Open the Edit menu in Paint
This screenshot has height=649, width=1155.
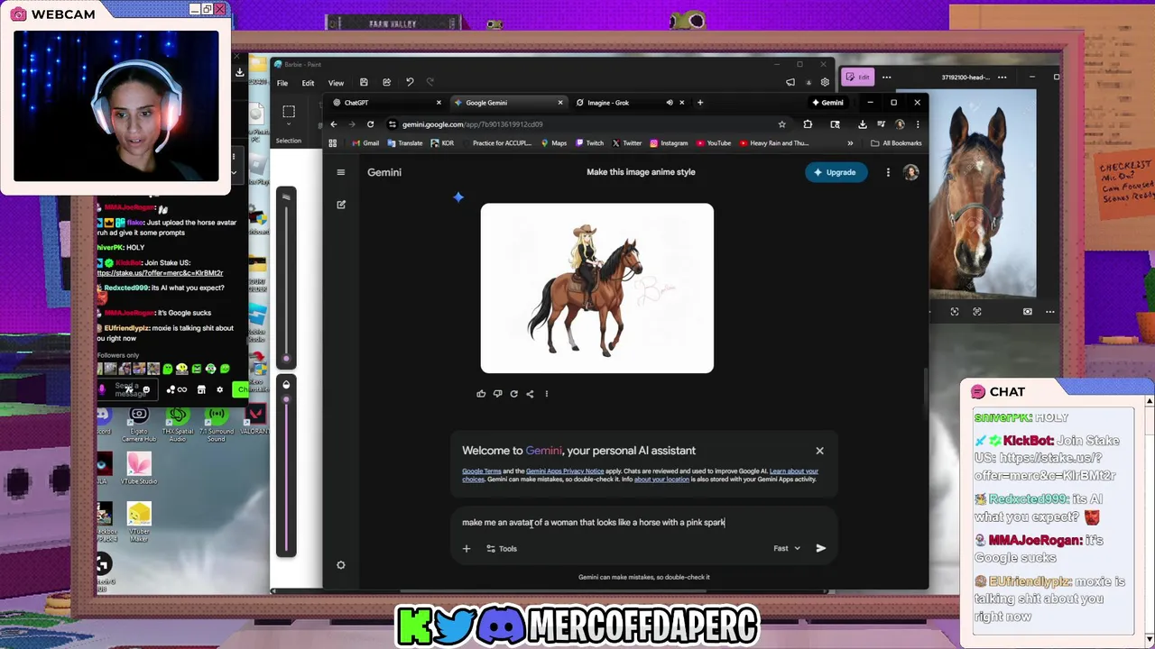point(308,83)
